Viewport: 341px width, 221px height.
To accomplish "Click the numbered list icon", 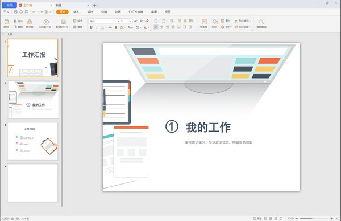I will coord(164,21).
